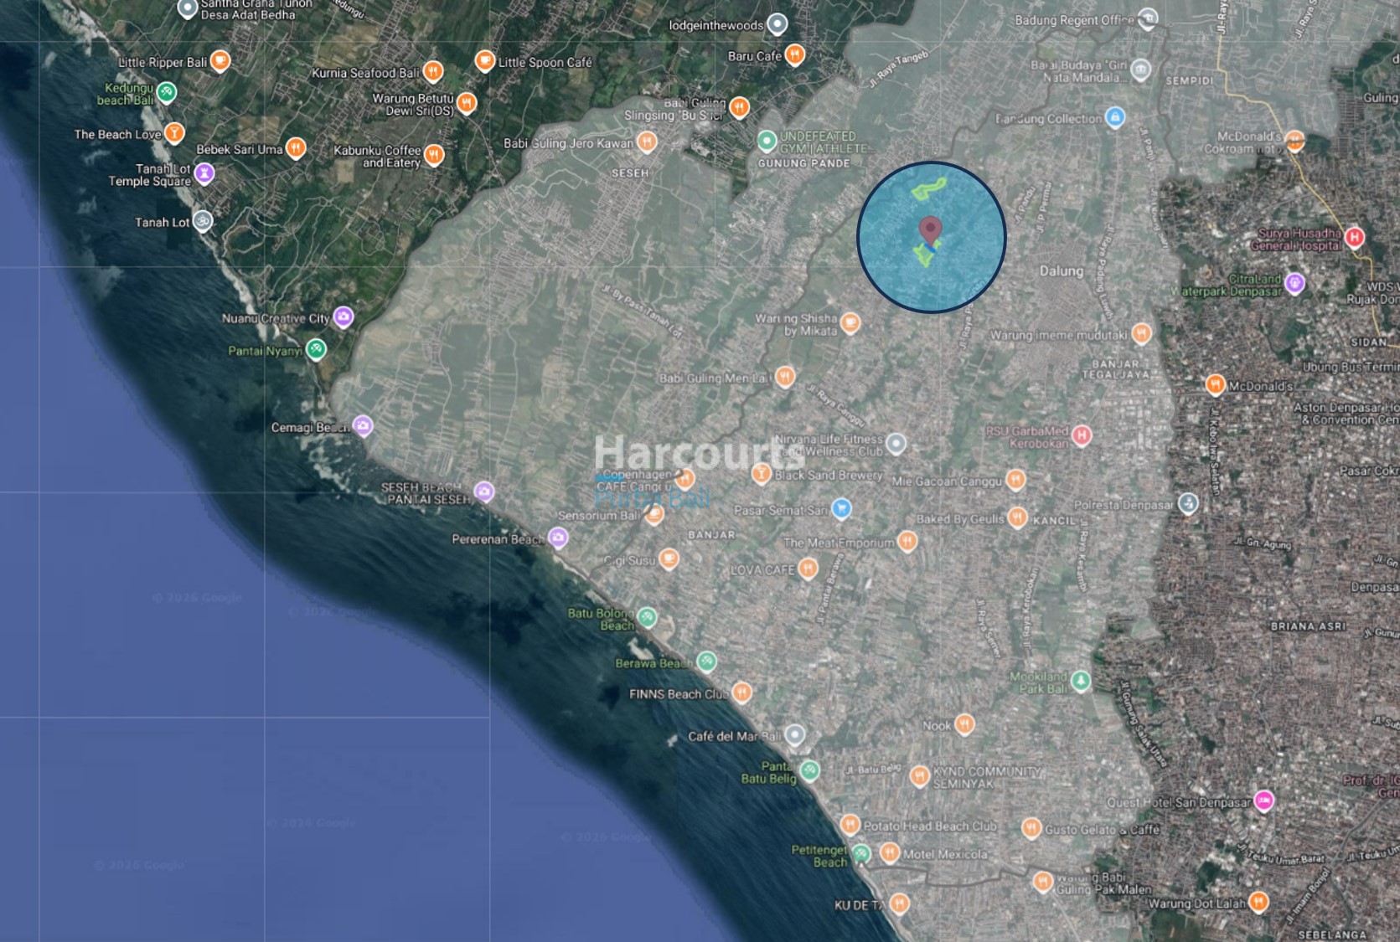Open the Pasar Semat Sari shopping pin
Screen dimensions: 1400x942
(x=841, y=508)
